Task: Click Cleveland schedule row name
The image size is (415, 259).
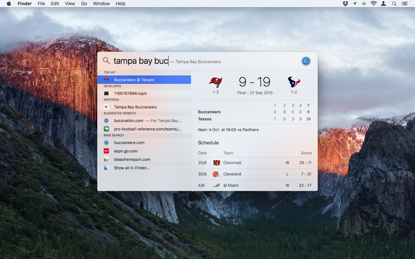Action: point(232,174)
